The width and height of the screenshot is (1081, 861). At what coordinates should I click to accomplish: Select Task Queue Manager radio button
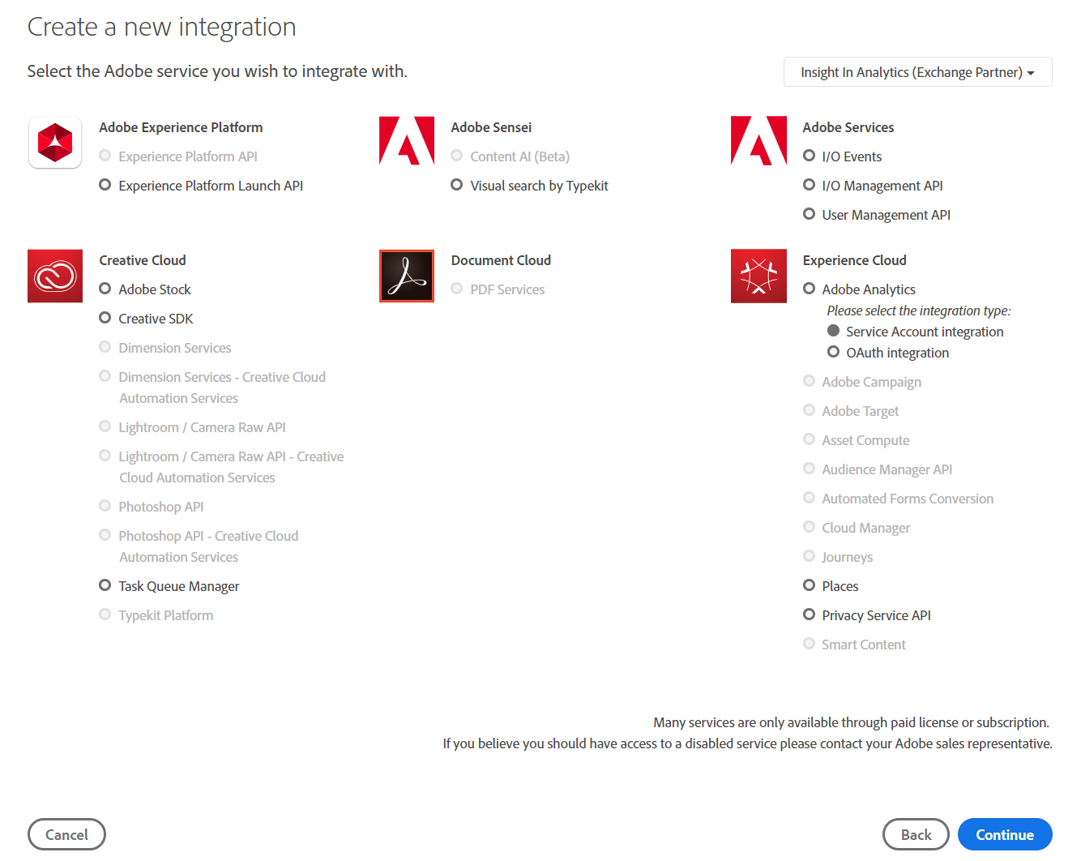(x=105, y=585)
